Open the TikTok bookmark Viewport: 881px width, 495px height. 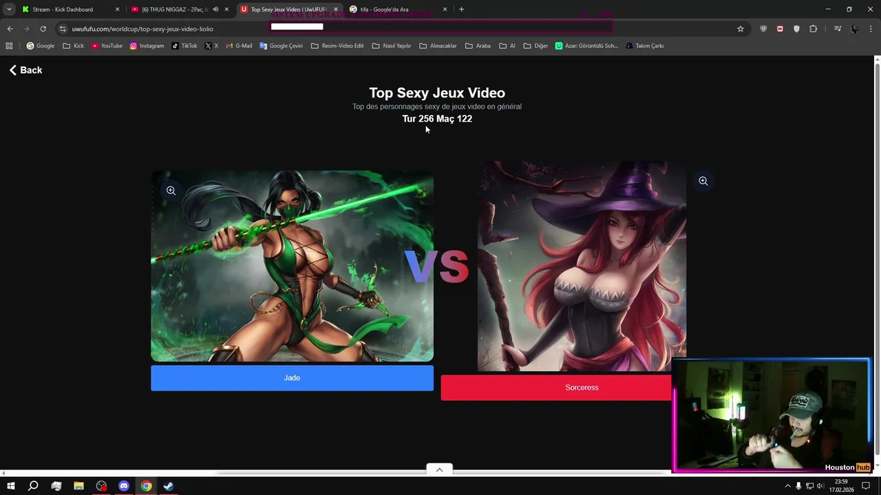click(x=184, y=46)
